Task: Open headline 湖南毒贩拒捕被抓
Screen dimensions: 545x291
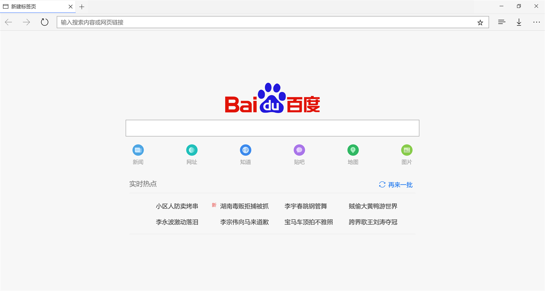Action: click(244, 206)
